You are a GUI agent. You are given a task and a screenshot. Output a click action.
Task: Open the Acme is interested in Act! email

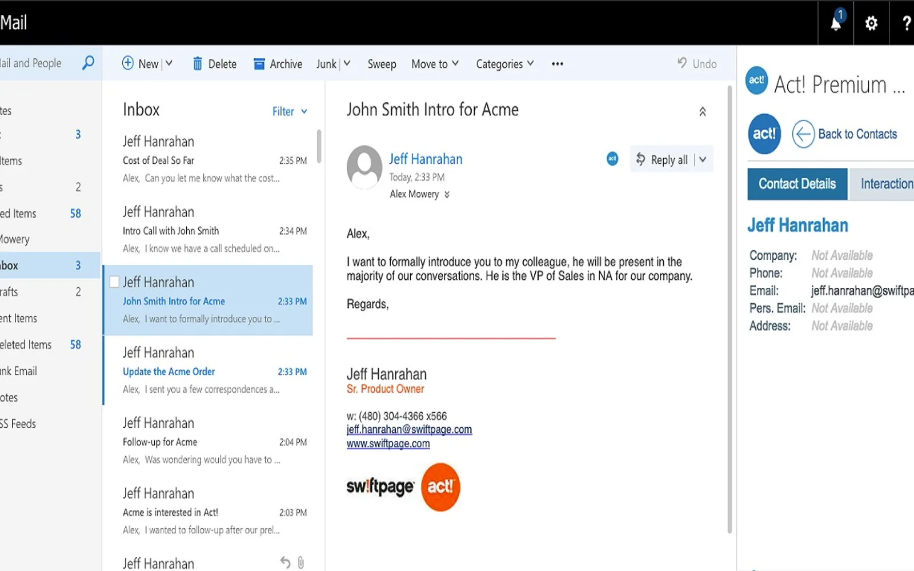click(x=208, y=511)
